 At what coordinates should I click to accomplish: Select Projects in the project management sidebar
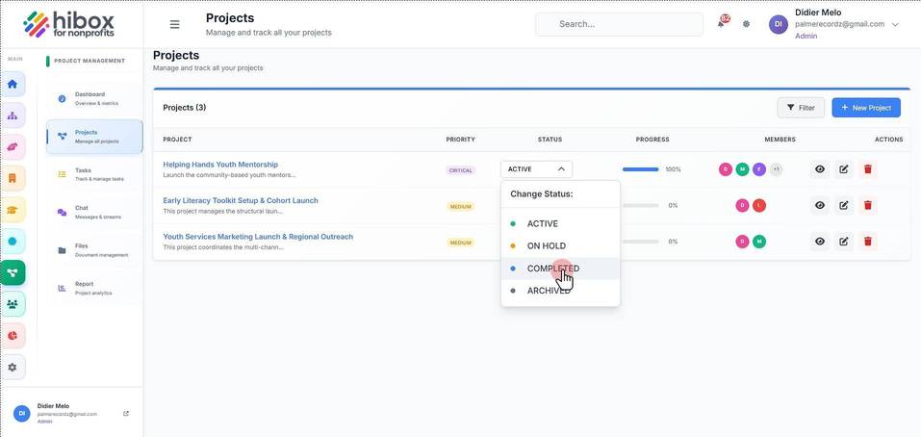tap(94, 137)
